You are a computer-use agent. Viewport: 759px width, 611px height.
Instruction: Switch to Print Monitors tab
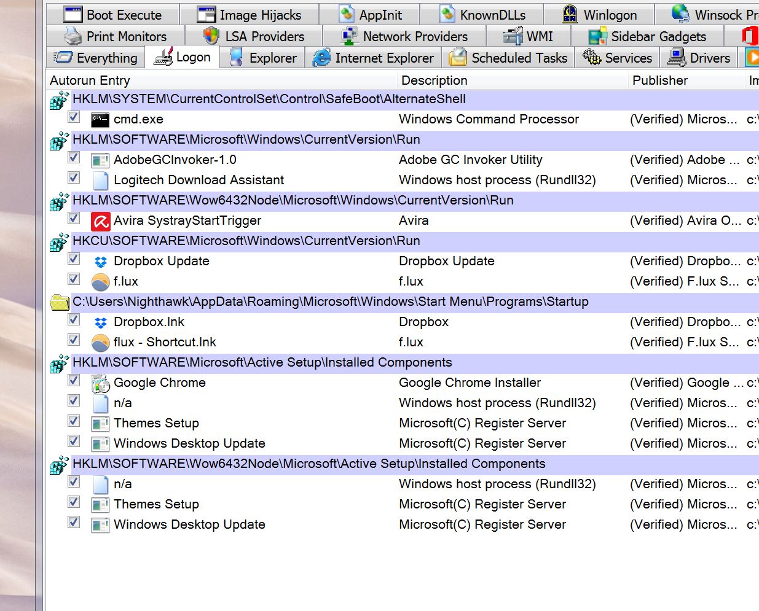(x=116, y=36)
